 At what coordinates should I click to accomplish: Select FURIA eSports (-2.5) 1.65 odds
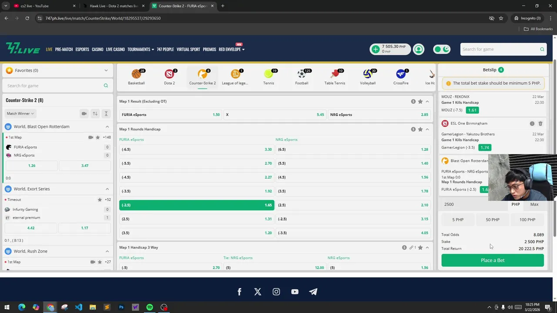pyautogui.click(x=197, y=205)
